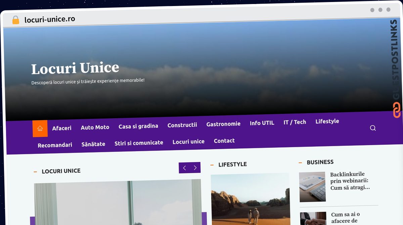This screenshot has height=225, width=403.
Task: Click the Locuri Unice site title
Action: pos(75,68)
